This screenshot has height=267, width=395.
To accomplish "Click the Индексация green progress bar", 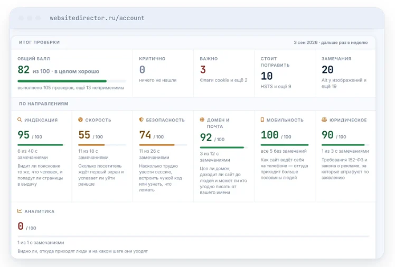I will tap(41, 145).
